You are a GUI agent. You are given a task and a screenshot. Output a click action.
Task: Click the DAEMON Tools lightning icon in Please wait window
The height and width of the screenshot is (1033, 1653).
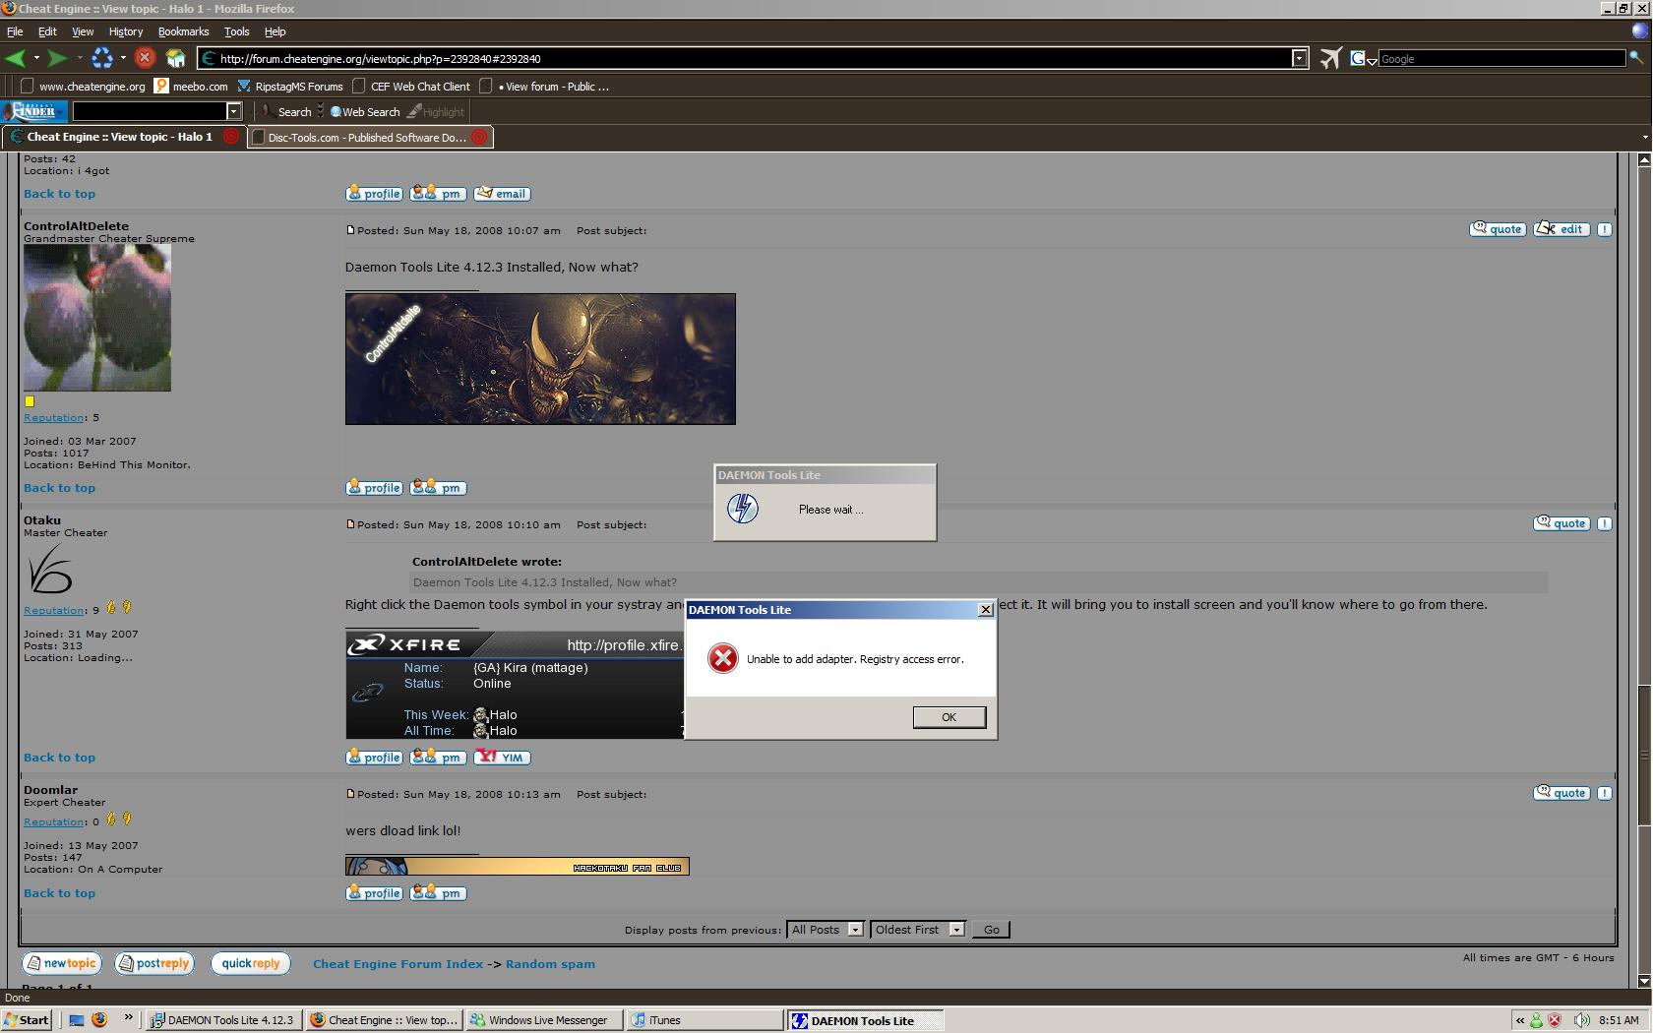[742, 509]
